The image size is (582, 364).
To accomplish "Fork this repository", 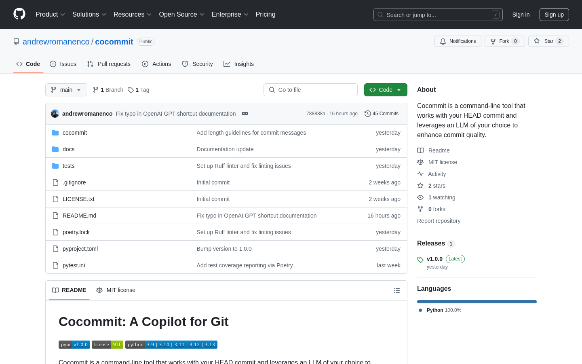I will click(504, 41).
